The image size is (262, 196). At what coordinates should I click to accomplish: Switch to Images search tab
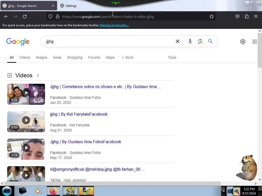coord(41,57)
